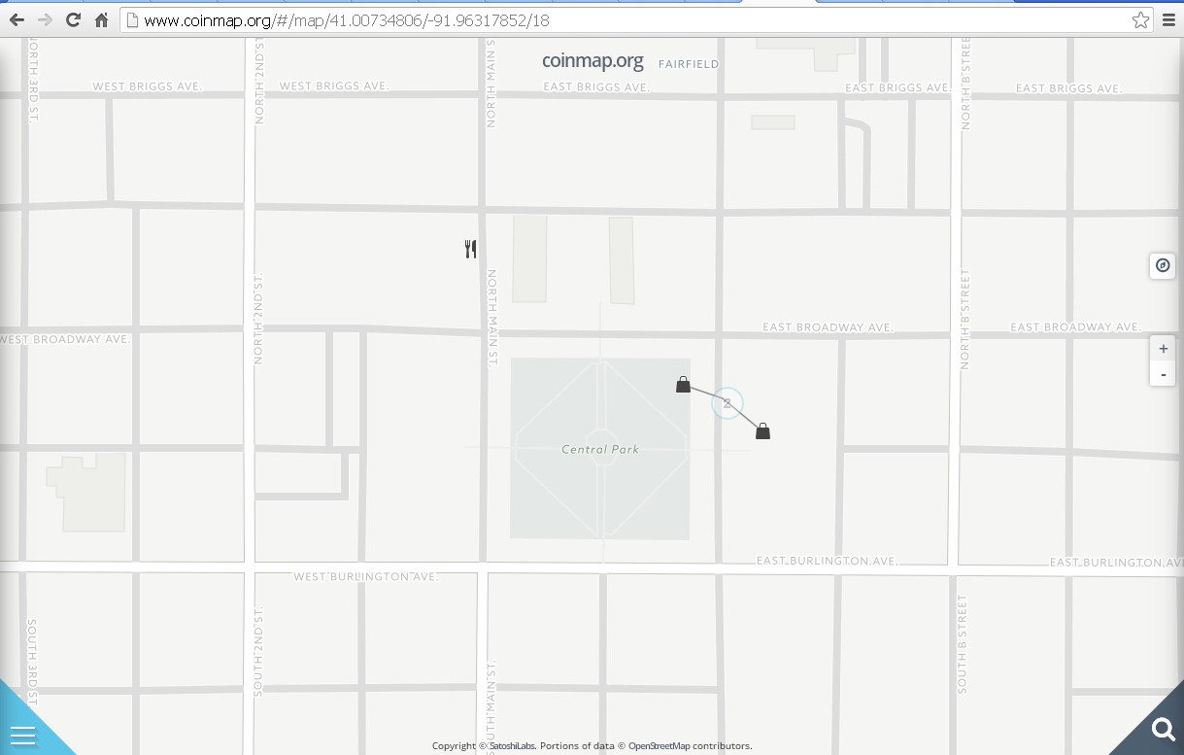Click the browser forward arrow
1184x755 pixels.
click(45, 20)
